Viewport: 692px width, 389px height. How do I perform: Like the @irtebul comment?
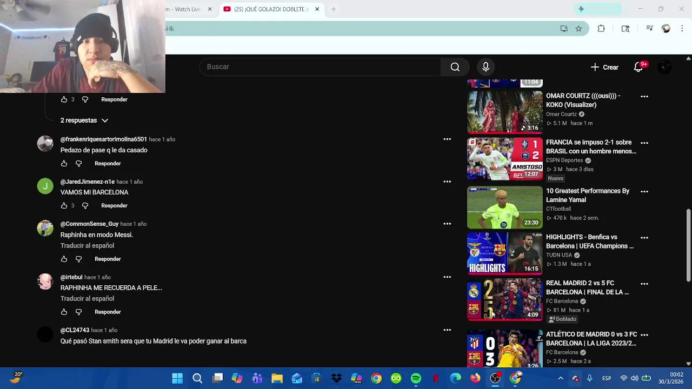click(x=64, y=312)
